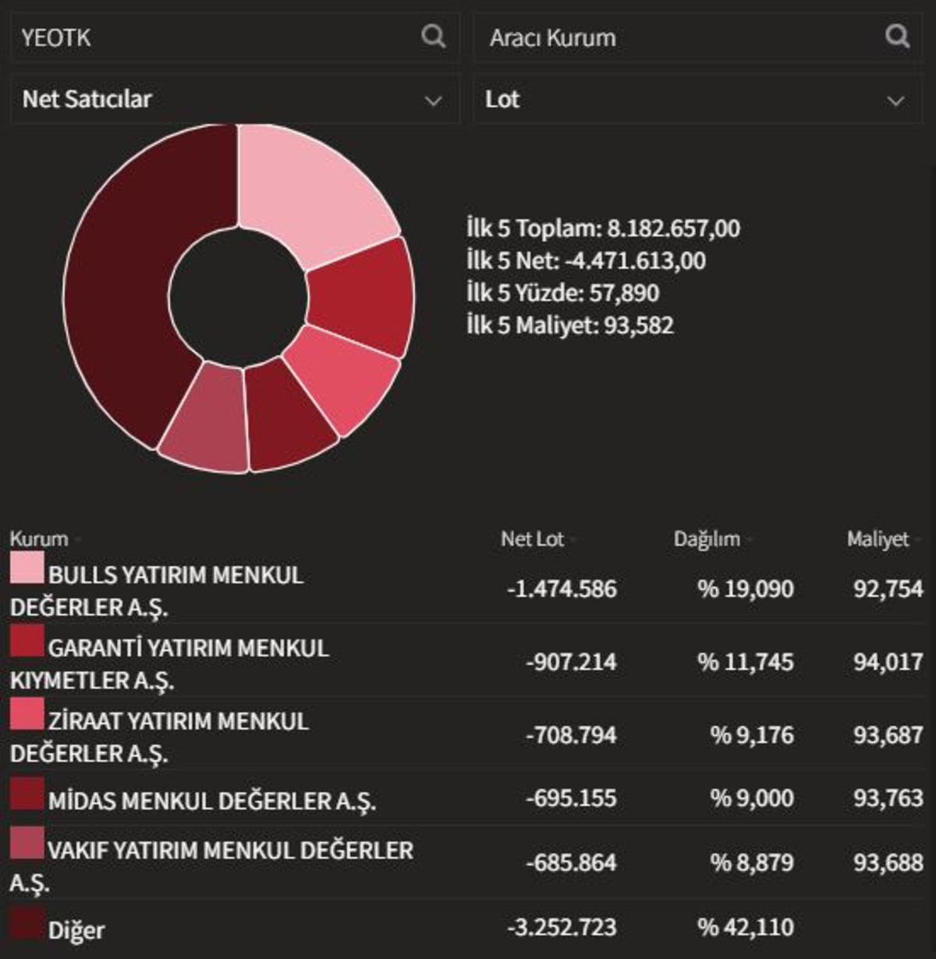Open the Lot dropdown
This screenshot has height=959, width=936.
(697, 99)
